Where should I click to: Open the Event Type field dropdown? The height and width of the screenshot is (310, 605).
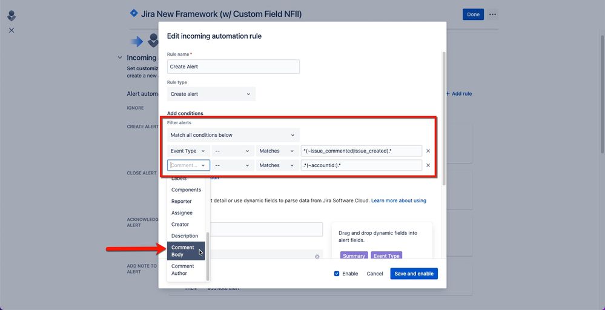pyautogui.click(x=188, y=151)
